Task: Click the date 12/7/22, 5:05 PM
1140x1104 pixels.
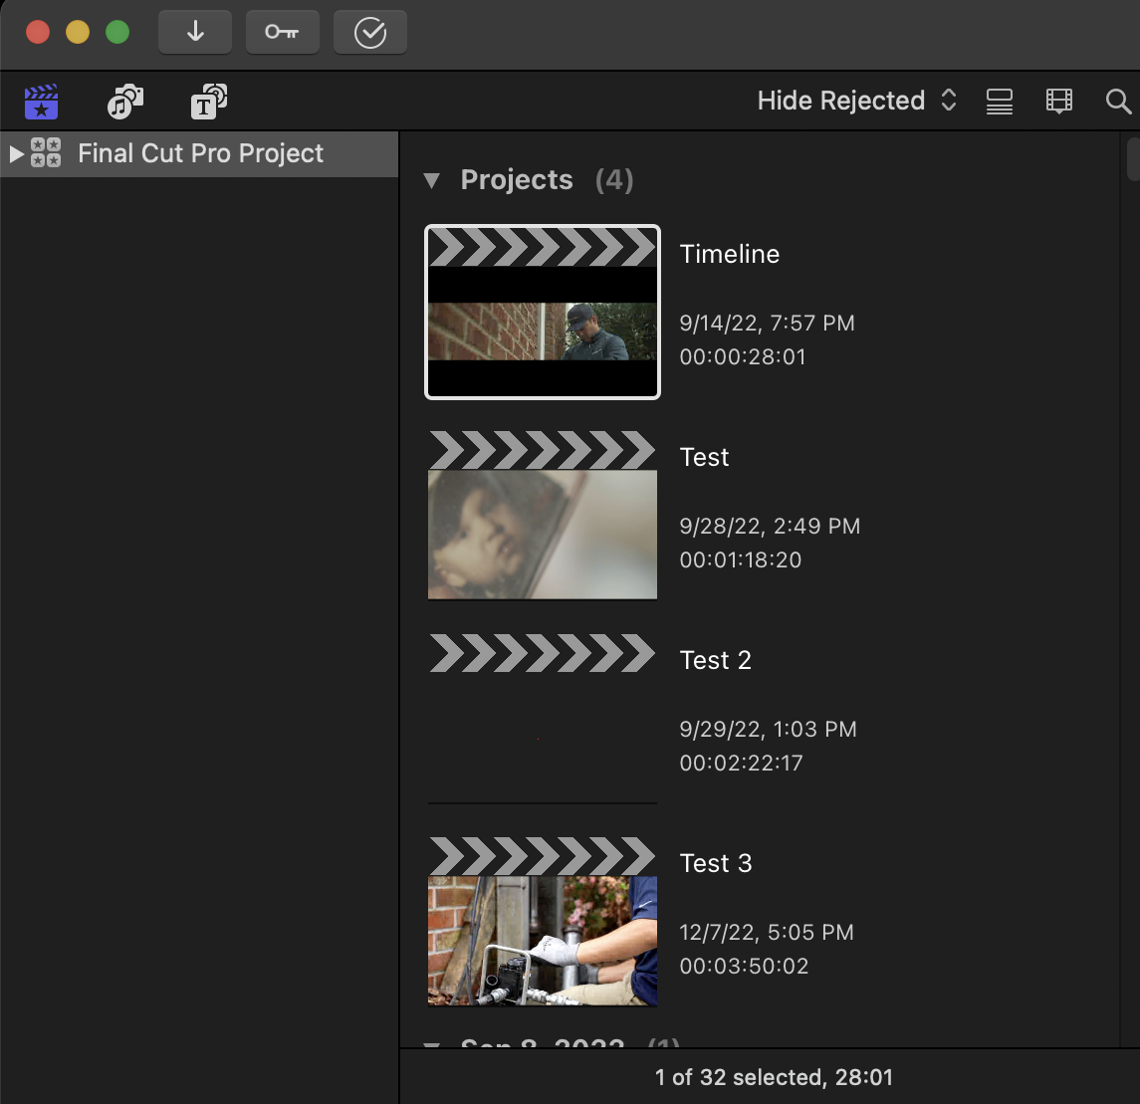Action: tap(767, 932)
